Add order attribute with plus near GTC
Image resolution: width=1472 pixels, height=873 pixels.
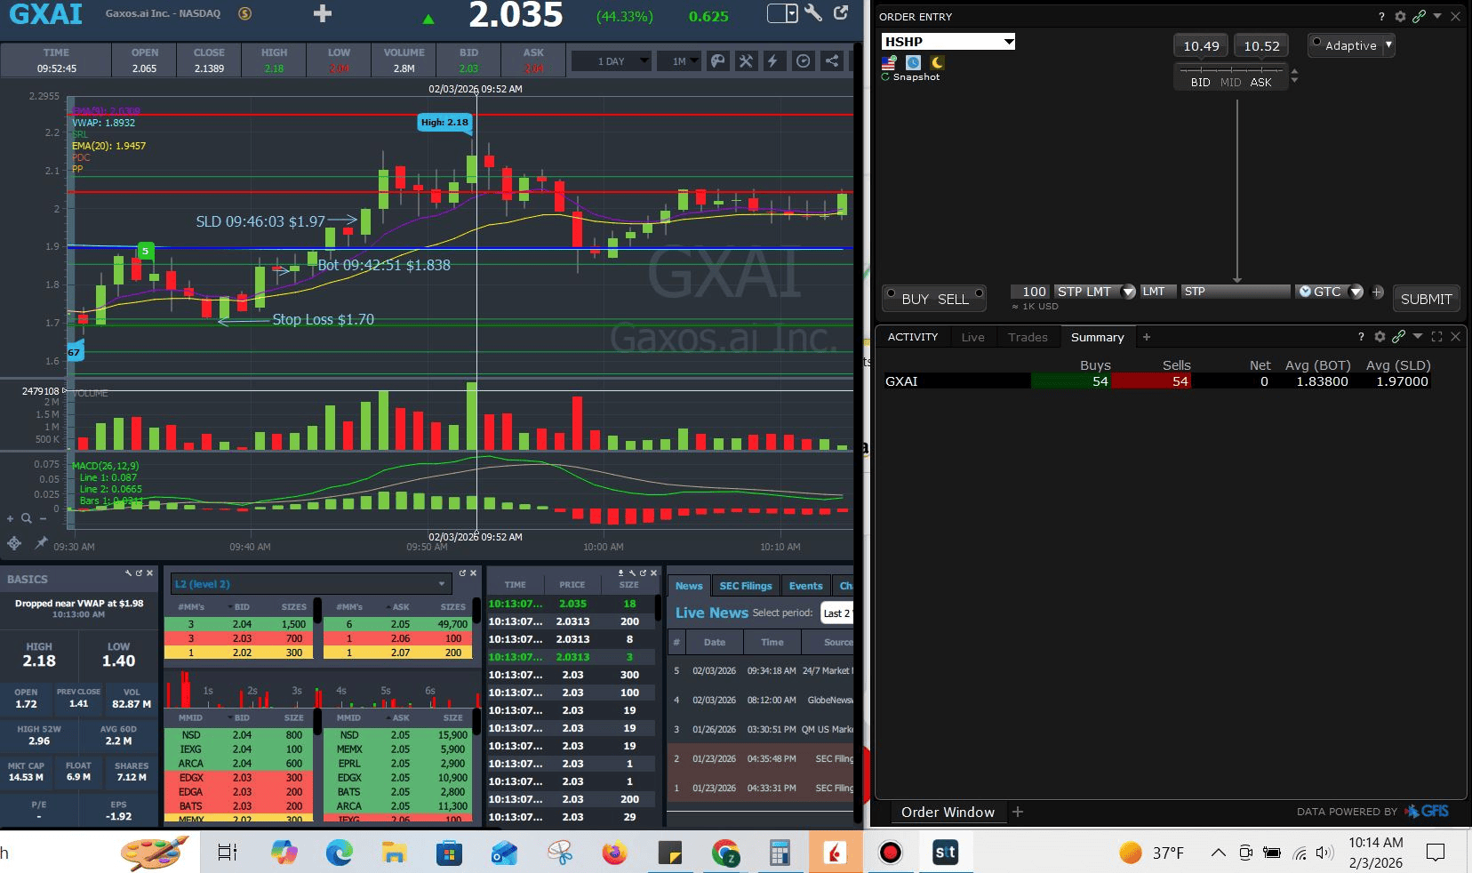click(1377, 292)
